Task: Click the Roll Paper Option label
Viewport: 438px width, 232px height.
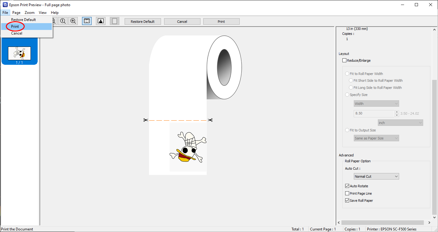Action: click(358, 161)
